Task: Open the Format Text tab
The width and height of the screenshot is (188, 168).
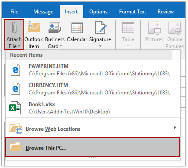Action: click(x=133, y=12)
